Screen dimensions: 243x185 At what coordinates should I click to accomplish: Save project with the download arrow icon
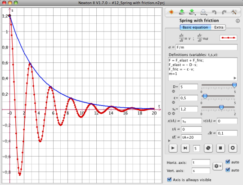pyautogui.click(x=192, y=12)
